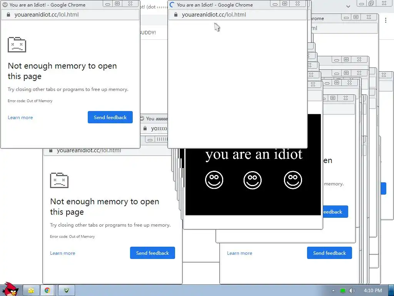Click the lock icon in the 'You aaaaaa' window
Image resolution: width=394 pixels, height=296 pixels.
pos(145,128)
